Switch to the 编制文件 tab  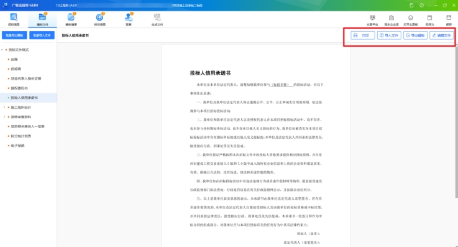tap(42, 19)
